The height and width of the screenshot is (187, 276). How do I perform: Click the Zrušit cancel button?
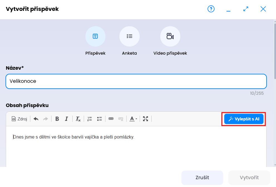pos(202,178)
